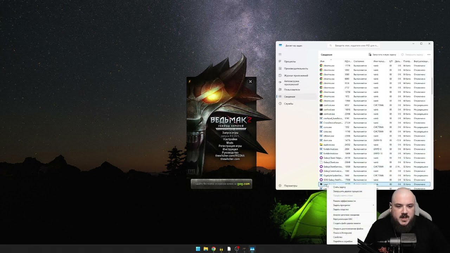Click the End task button in the toolbar
Image resolution: width=450 pixels, height=253 pixels.
pos(412,54)
